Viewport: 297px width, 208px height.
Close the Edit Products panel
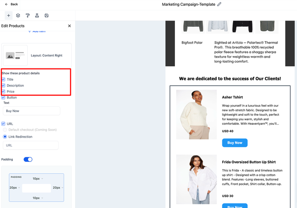tap(69, 26)
